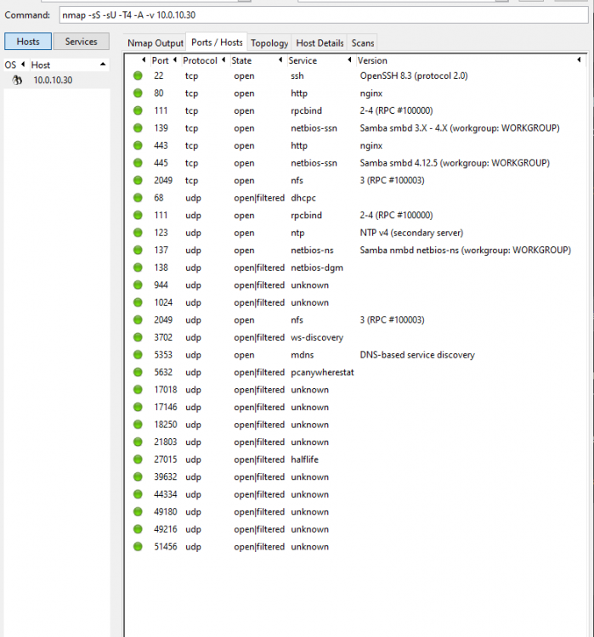The image size is (594, 637).
Task: Click green status icon for port 44334
Action: tap(138, 494)
